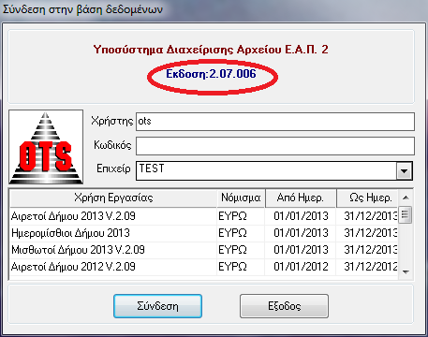
Task: Click the list scrollbar down arrow
Action: (x=406, y=271)
